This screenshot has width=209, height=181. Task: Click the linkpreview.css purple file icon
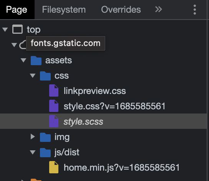point(54,90)
